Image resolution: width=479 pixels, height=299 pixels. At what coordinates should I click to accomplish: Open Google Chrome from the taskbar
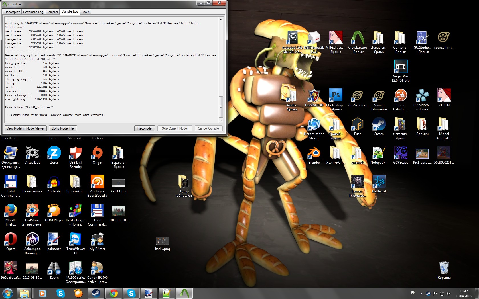[x=113, y=293]
